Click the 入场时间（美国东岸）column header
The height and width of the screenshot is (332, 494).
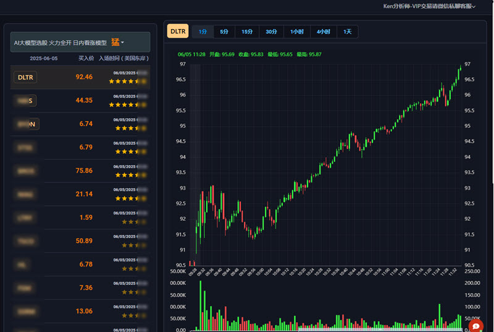click(x=124, y=58)
